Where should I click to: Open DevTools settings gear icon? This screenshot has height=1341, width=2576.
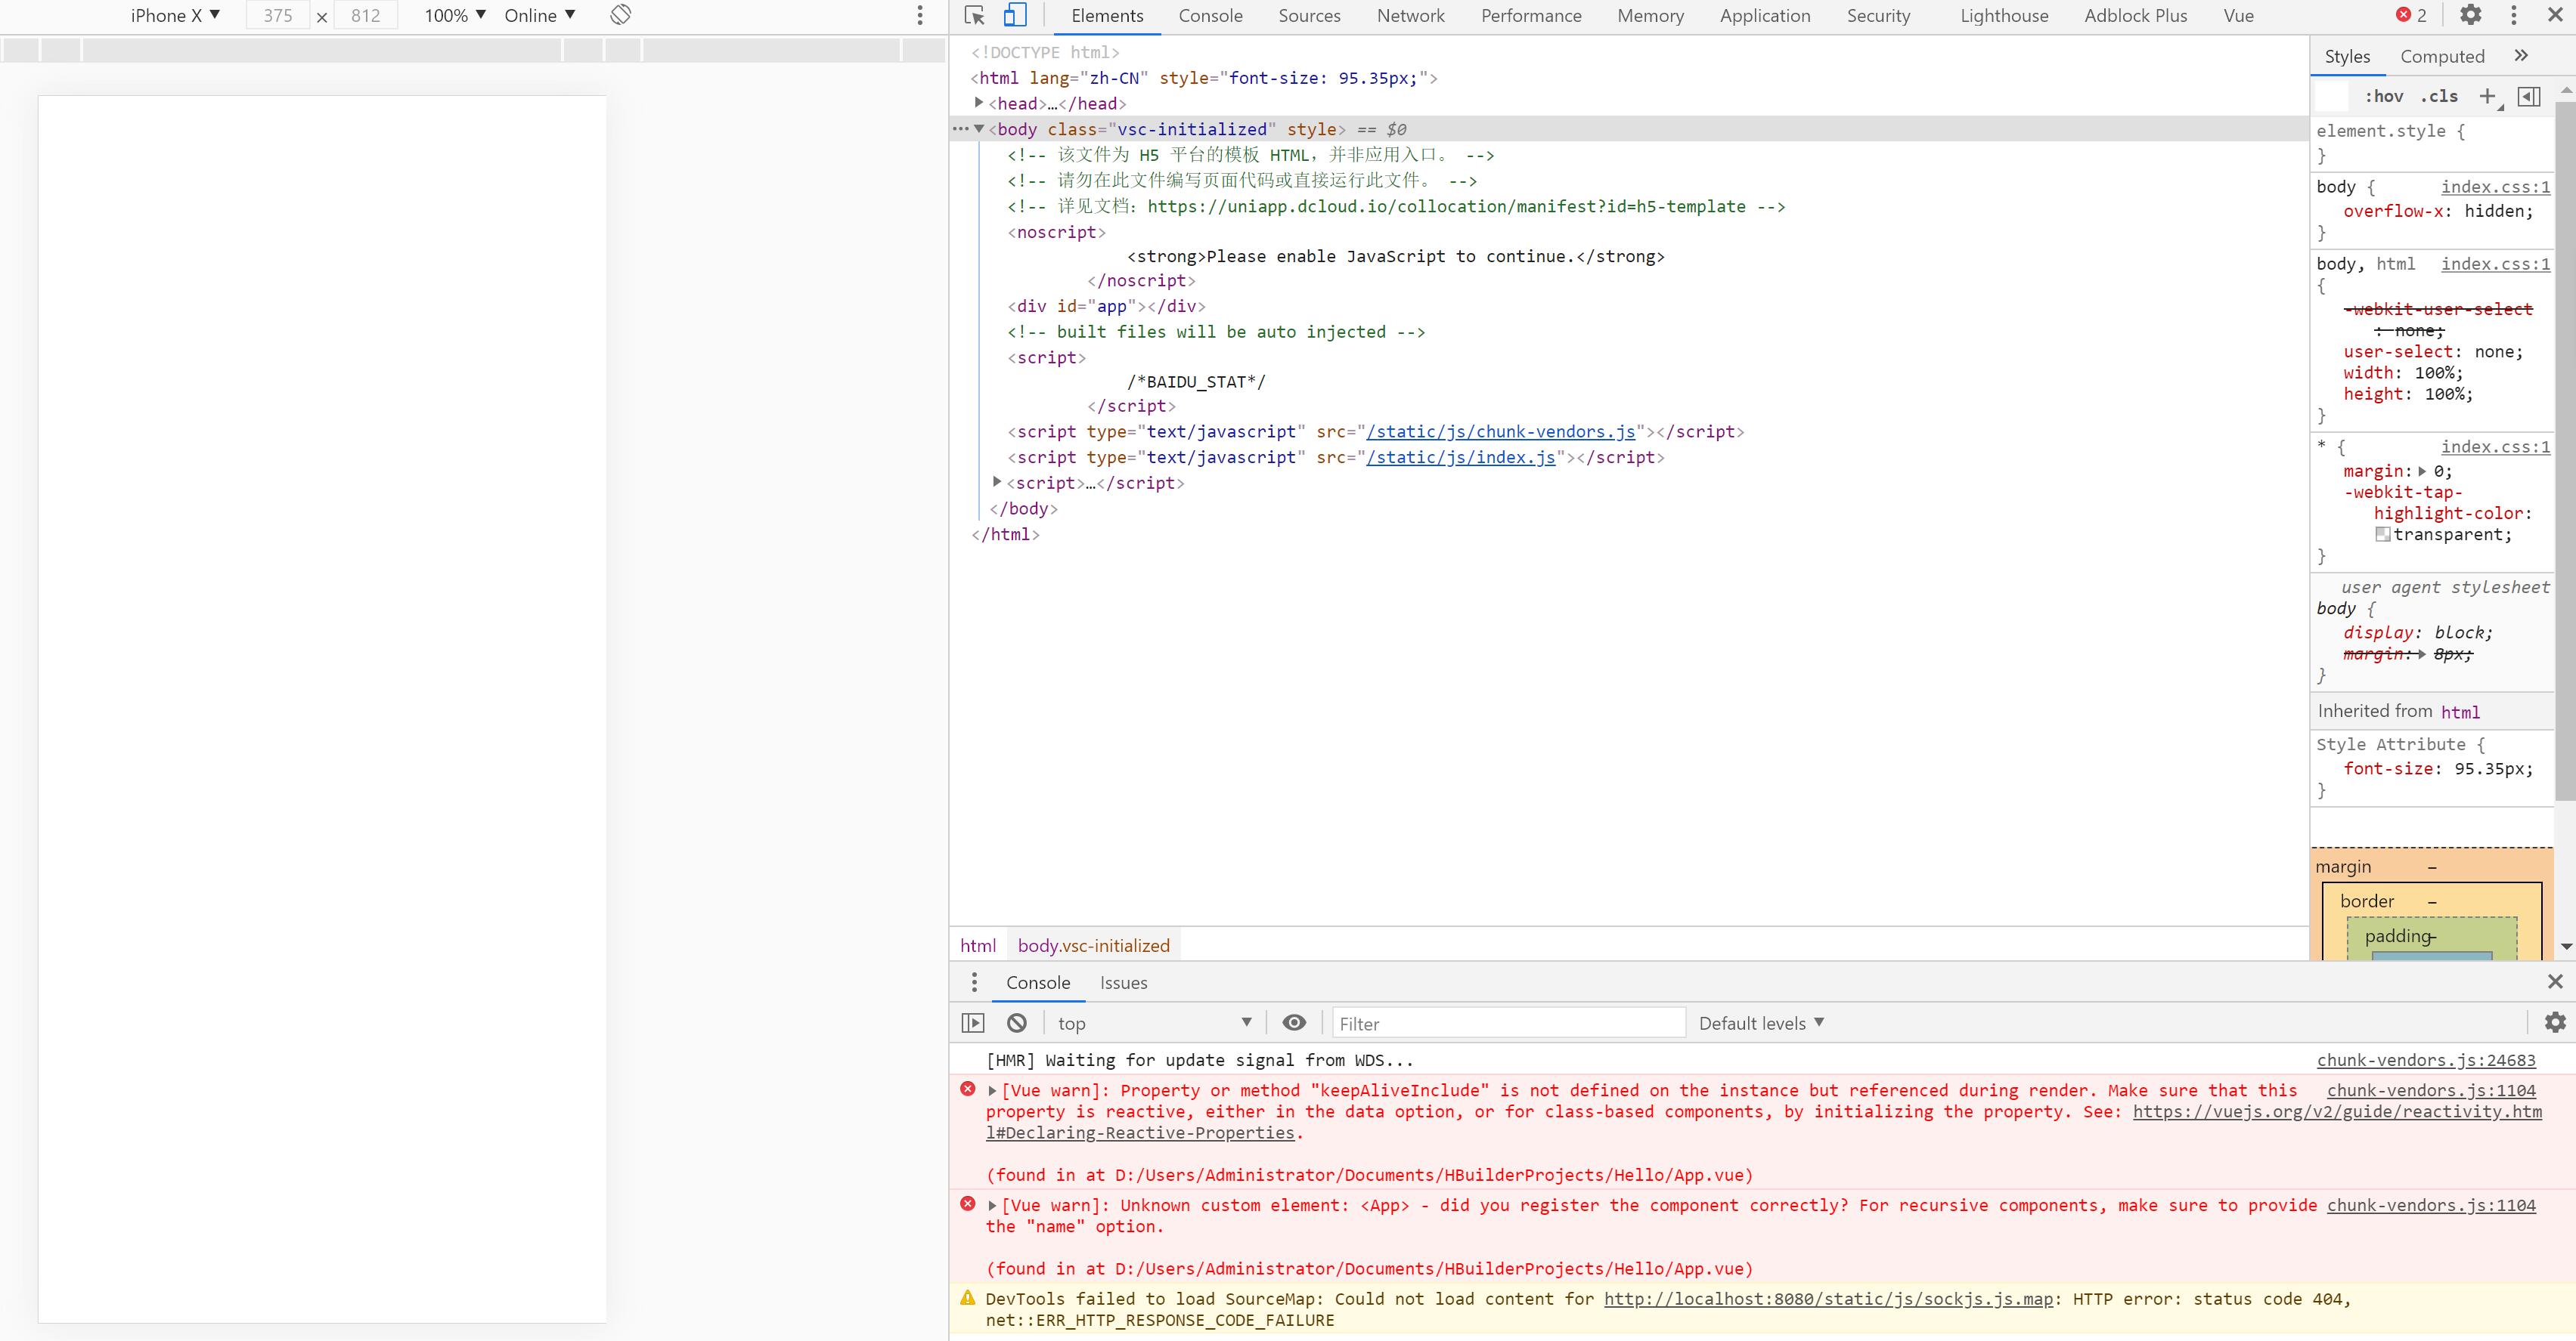tap(2471, 15)
